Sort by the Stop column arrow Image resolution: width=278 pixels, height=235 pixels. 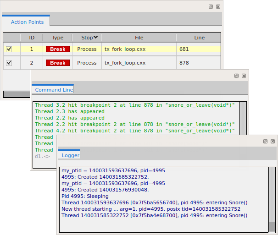(x=95, y=38)
